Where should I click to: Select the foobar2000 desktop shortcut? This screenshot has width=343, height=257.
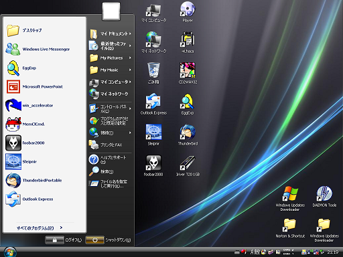coord(153,166)
